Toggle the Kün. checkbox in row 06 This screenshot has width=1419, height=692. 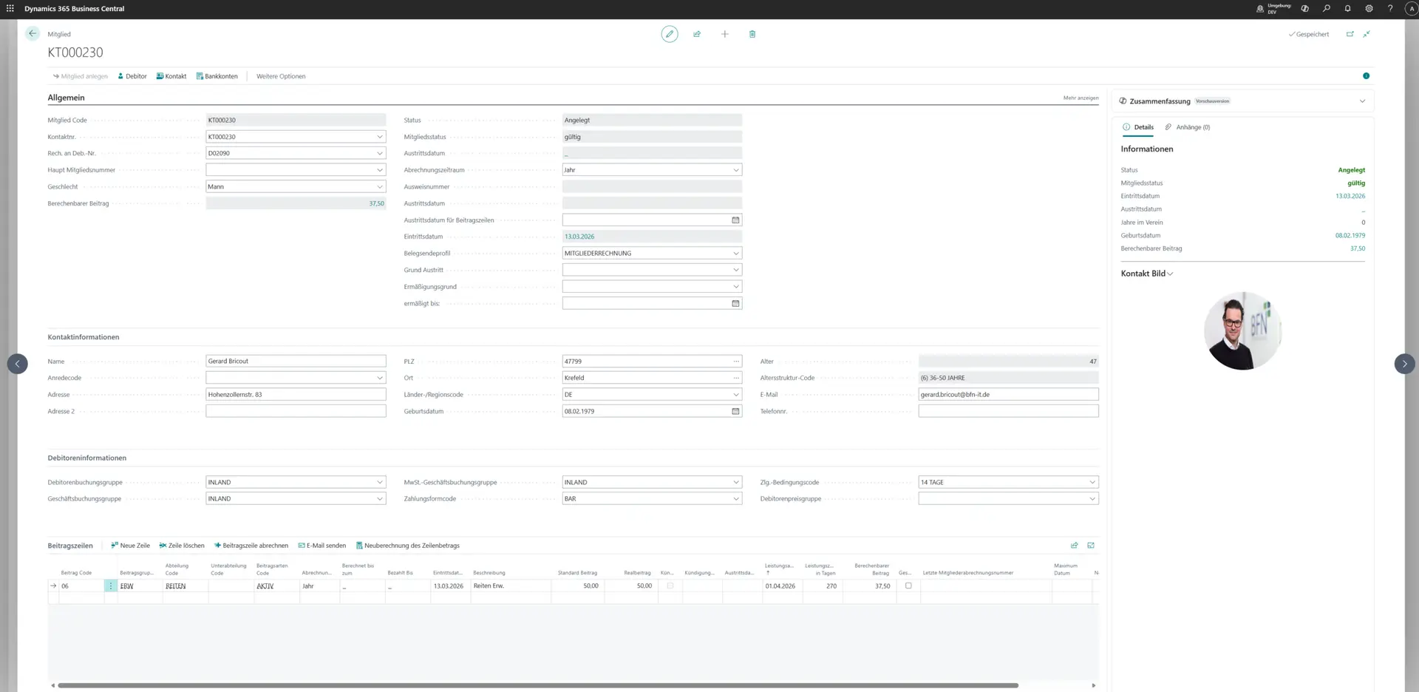[670, 586]
